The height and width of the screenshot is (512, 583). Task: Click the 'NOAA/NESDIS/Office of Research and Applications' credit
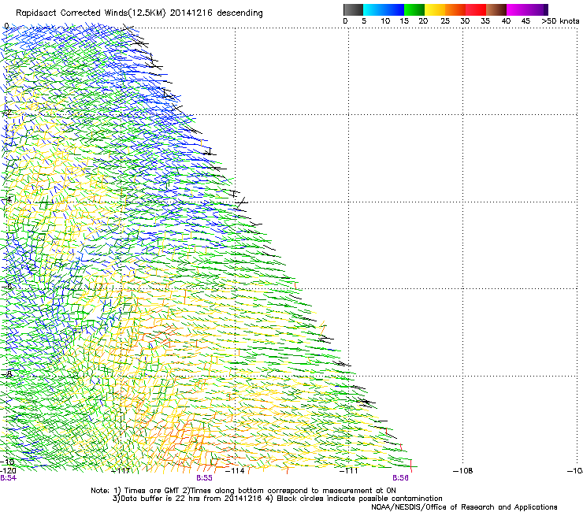coord(464,507)
